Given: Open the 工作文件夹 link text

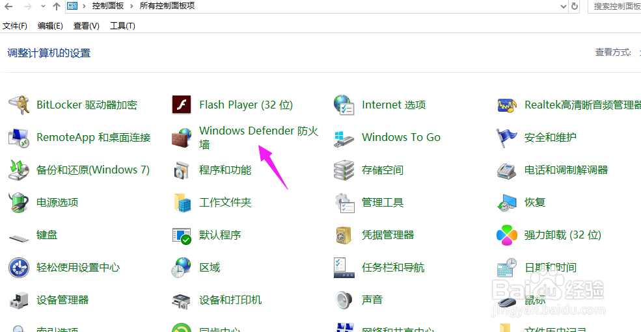Looking at the screenshot, I should (225, 203).
